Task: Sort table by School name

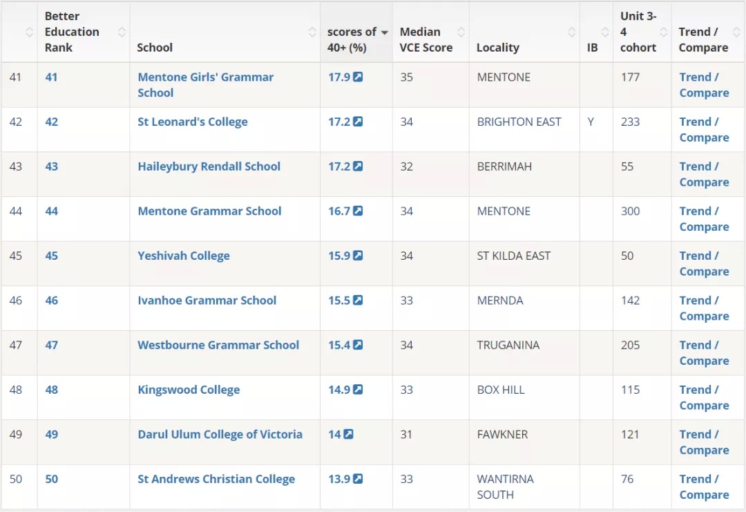Action: click(x=312, y=32)
